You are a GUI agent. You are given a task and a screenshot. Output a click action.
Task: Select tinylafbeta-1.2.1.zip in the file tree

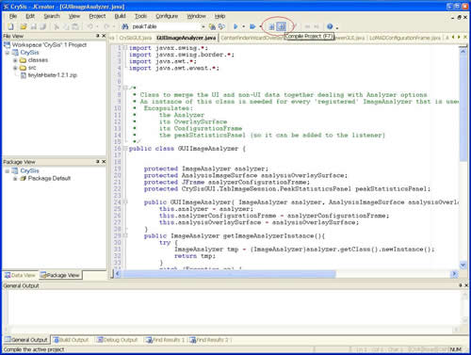pos(52,75)
